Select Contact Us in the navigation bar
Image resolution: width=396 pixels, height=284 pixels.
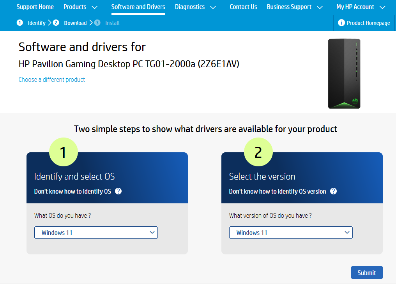[243, 7]
